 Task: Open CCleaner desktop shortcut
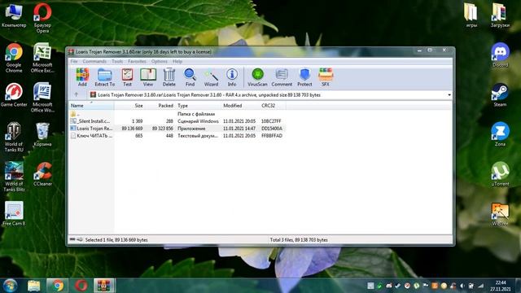click(x=42, y=174)
